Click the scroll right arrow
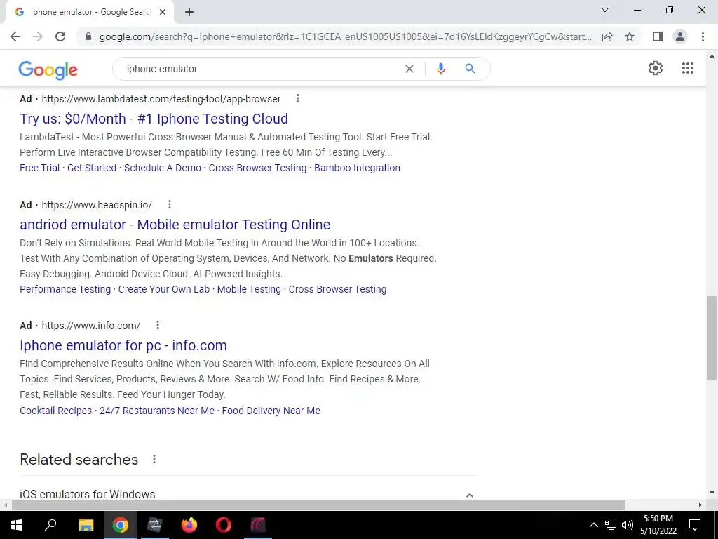 click(x=700, y=505)
